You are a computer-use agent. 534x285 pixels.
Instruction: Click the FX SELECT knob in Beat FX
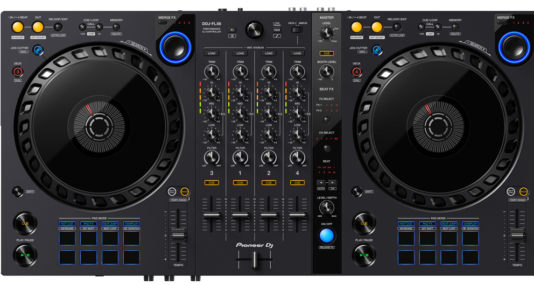[327, 120]
